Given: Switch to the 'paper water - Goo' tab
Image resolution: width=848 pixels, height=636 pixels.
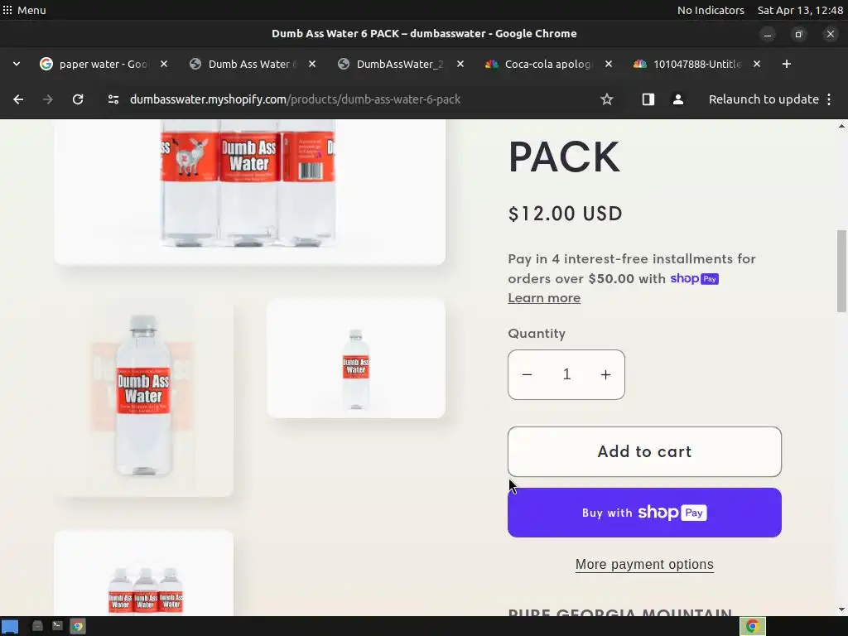Looking at the screenshot, I should point(103,64).
